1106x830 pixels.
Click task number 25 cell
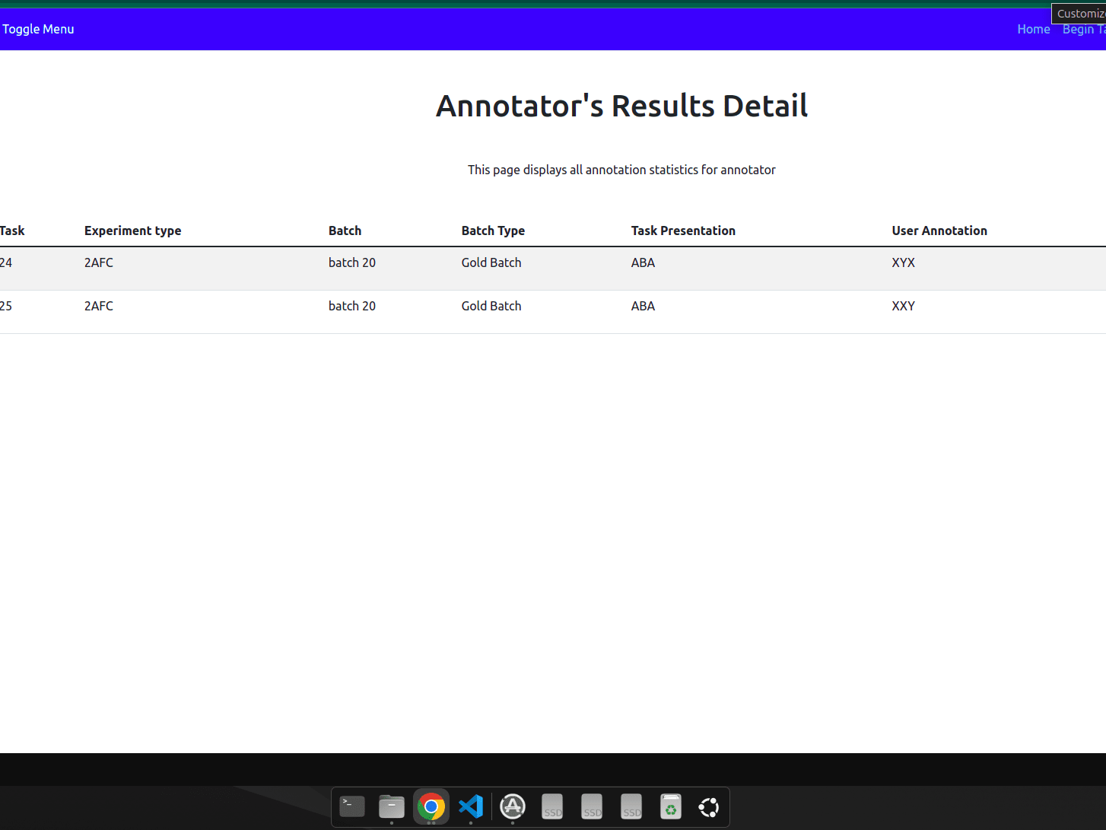[x=6, y=306]
